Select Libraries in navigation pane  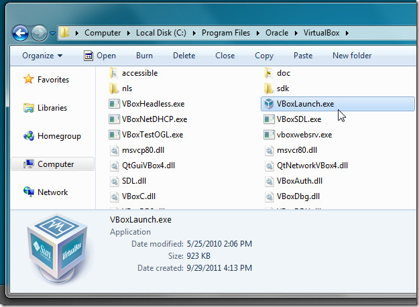pos(52,108)
